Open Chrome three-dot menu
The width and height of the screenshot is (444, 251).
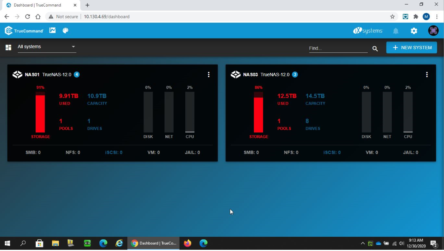click(437, 17)
